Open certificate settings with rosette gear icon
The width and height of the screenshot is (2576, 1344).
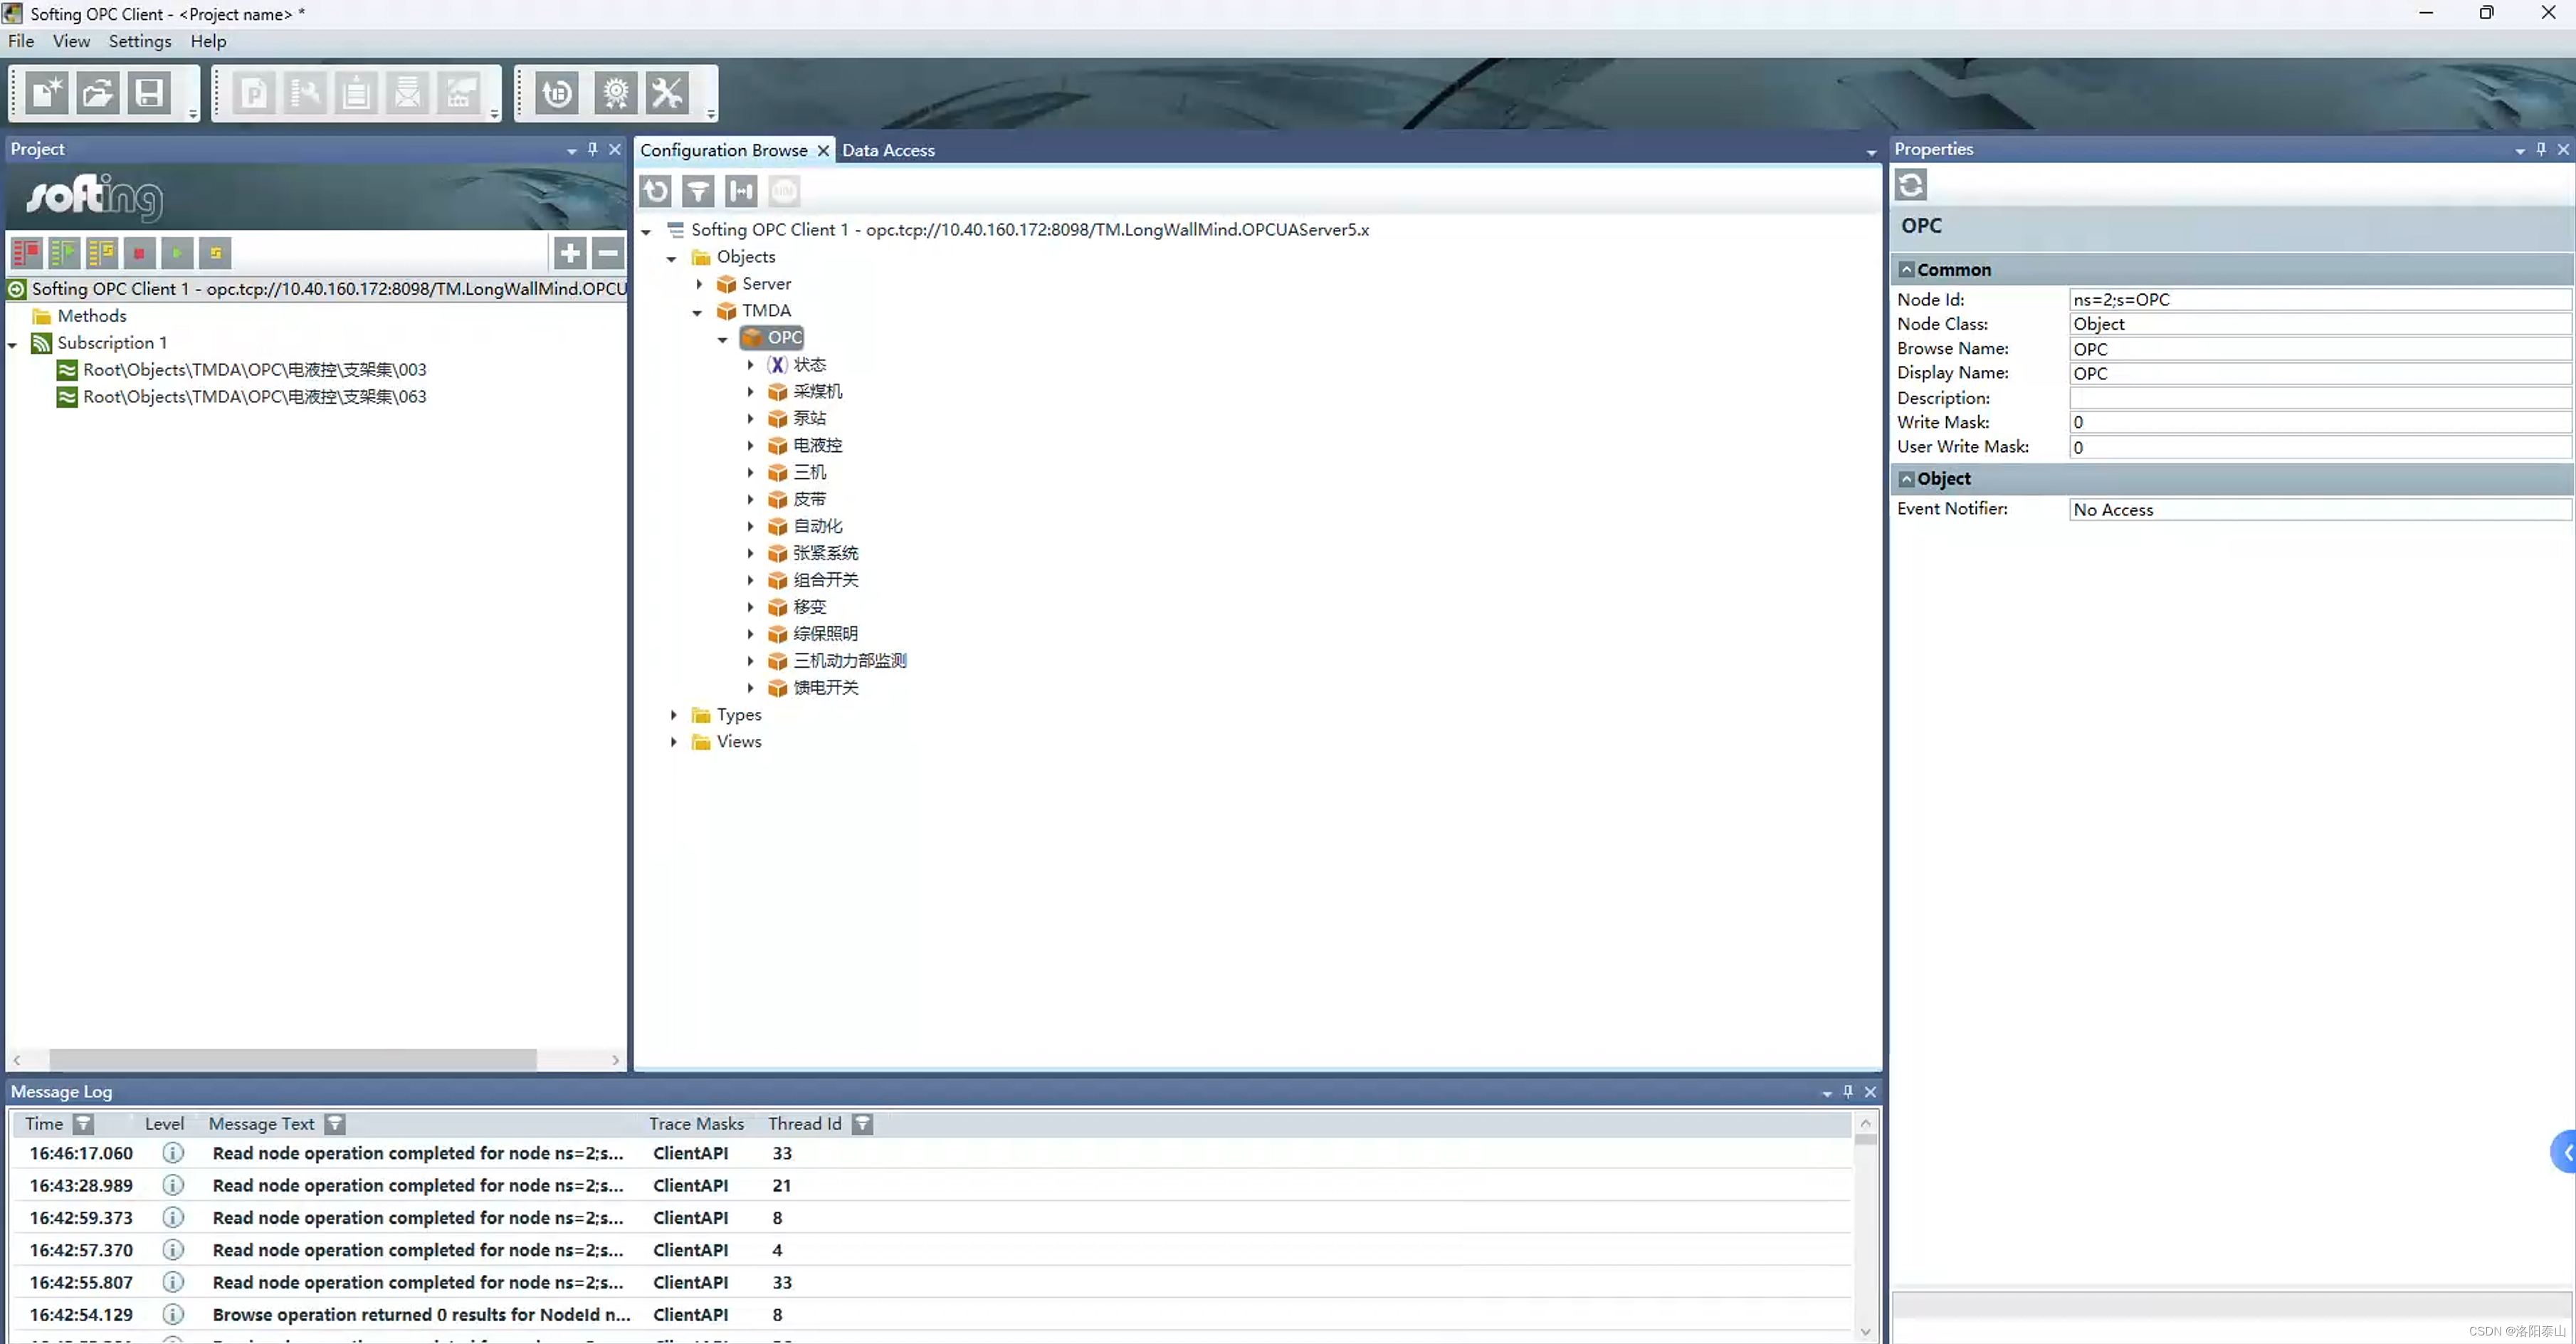(x=616, y=94)
